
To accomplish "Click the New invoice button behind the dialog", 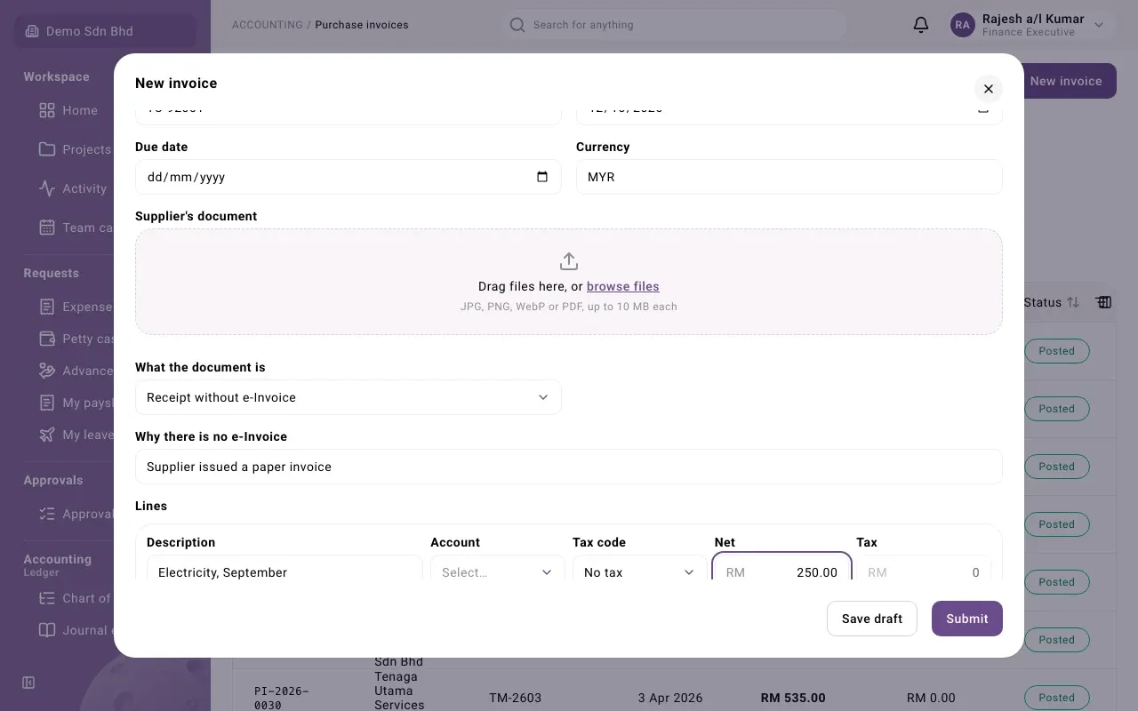I will pyautogui.click(x=1070, y=81).
